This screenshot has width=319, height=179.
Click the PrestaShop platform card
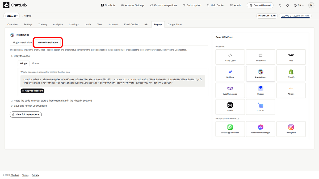tap(261, 74)
